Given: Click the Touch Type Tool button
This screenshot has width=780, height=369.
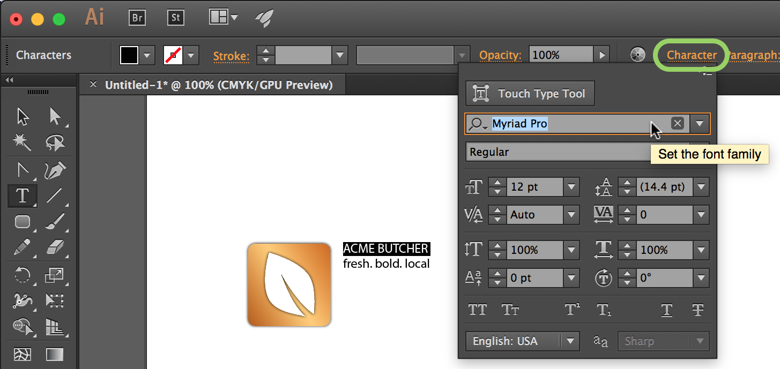Looking at the screenshot, I should [x=530, y=94].
